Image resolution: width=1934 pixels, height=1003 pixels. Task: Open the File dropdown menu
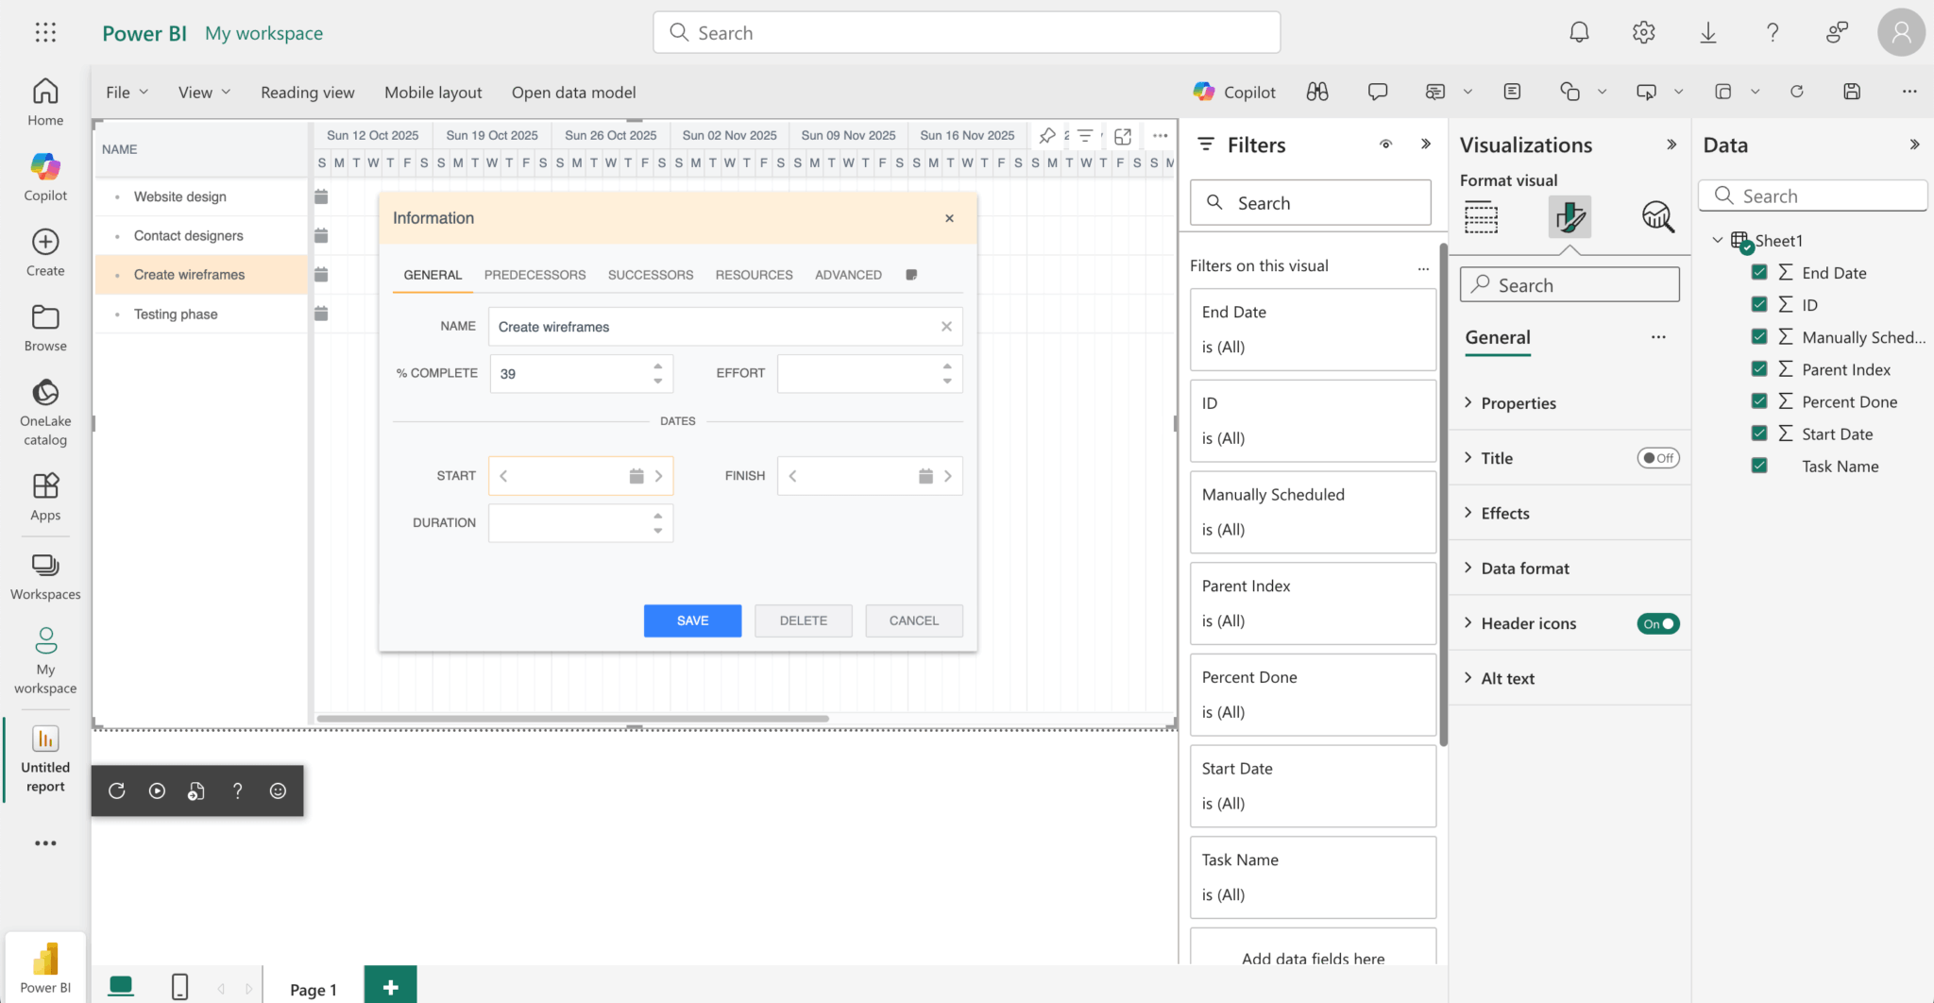pos(127,93)
